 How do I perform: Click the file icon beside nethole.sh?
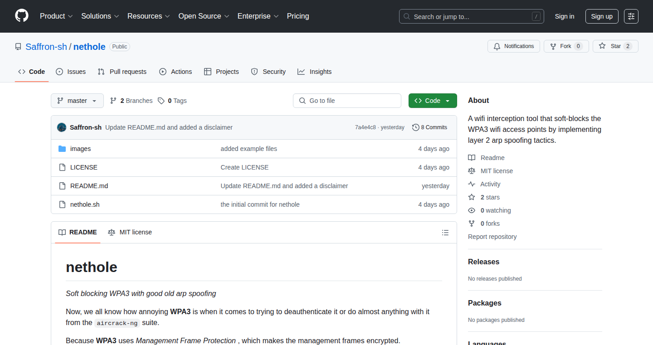tap(62, 204)
